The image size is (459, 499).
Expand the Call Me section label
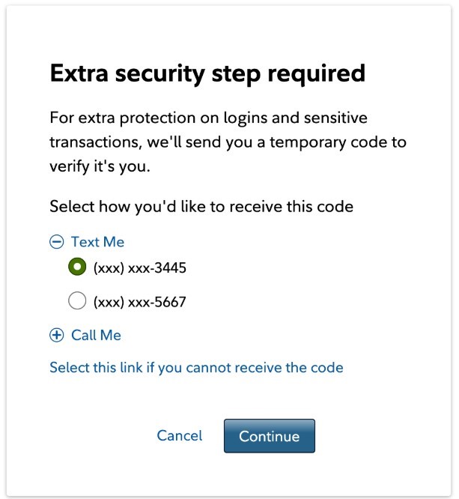click(x=96, y=336)
